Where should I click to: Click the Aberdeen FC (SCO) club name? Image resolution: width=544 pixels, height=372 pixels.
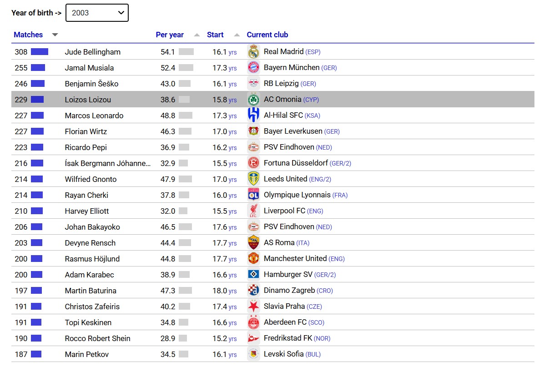pos(294,322)
